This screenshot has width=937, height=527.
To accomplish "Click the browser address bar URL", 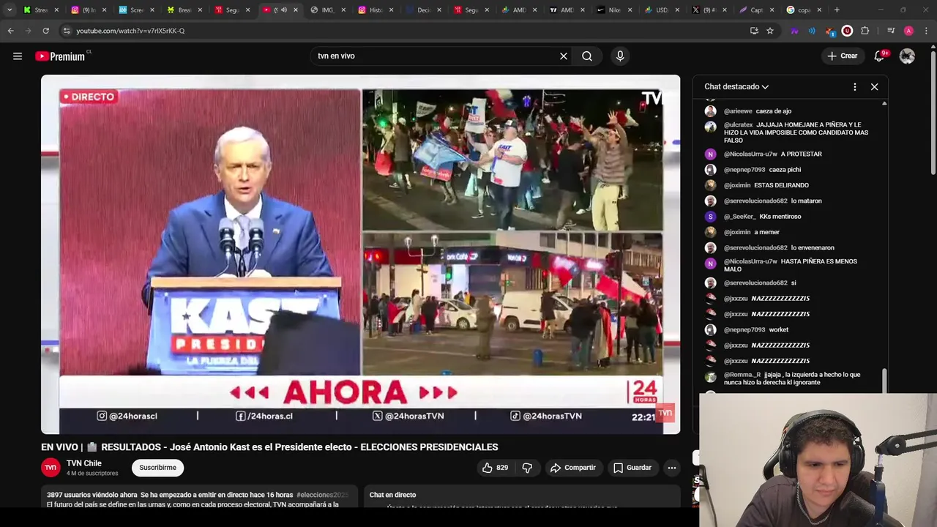I will point(130,31).
